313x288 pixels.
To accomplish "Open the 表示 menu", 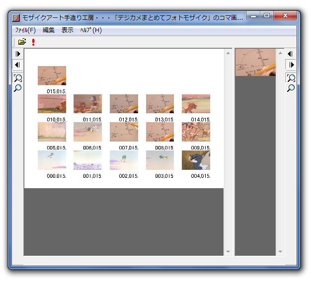I will click(x=67, y=30).
